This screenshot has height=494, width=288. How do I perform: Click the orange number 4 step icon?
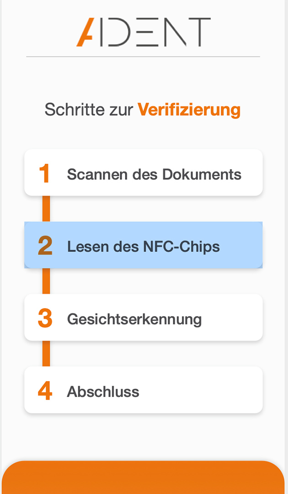tap(45, 391)
